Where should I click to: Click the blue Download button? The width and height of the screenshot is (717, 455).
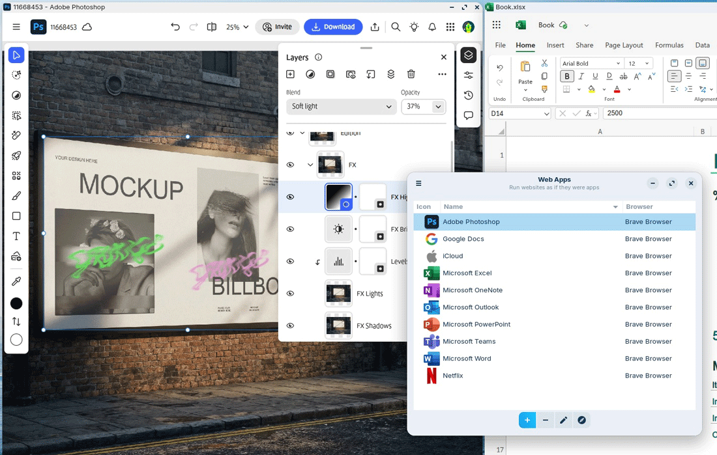tap(333, 27)
